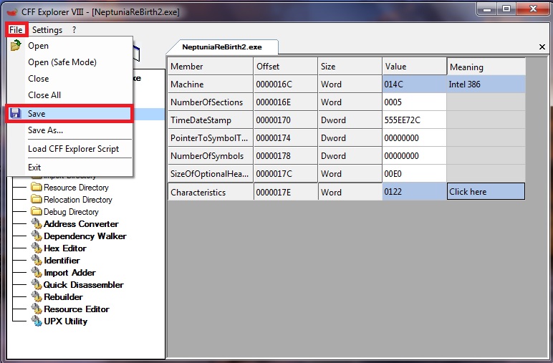
Task: Open Rebuilder in the tree
Action: coord(63,296)
